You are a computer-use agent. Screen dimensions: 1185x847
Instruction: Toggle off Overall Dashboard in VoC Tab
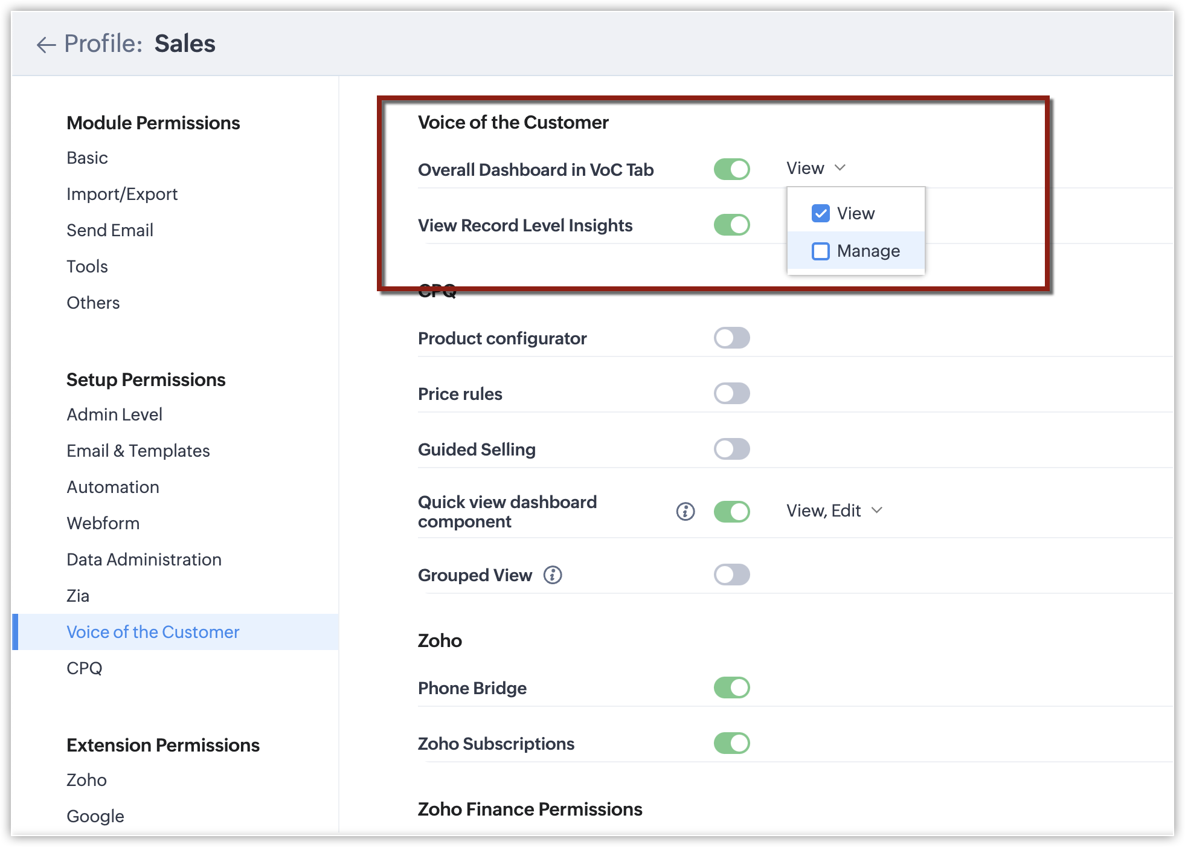731,170
